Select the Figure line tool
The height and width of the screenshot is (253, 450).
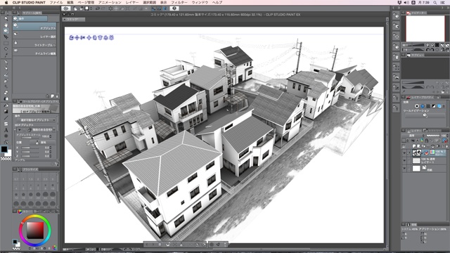pyautogui.click(x=6, y=117)
